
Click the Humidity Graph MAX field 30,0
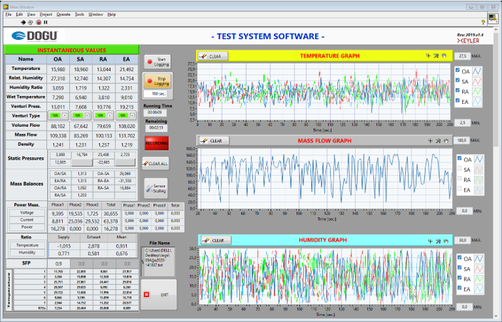click(462, 240)
